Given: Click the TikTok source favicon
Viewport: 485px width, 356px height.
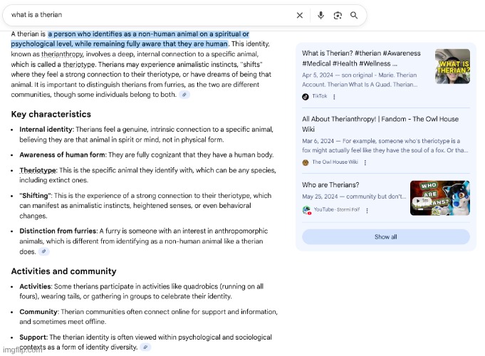Looking at the screenshot, I should click(306, 96).
